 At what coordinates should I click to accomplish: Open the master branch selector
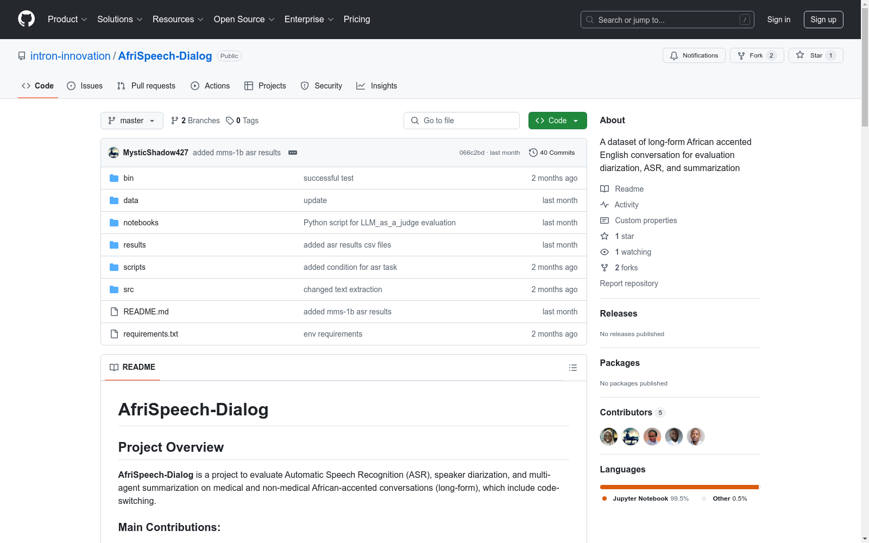pyautogui.click(x=132, y=121)
